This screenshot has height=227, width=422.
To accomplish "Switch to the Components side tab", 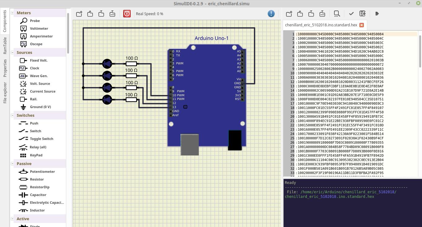I will pos(5,21).
